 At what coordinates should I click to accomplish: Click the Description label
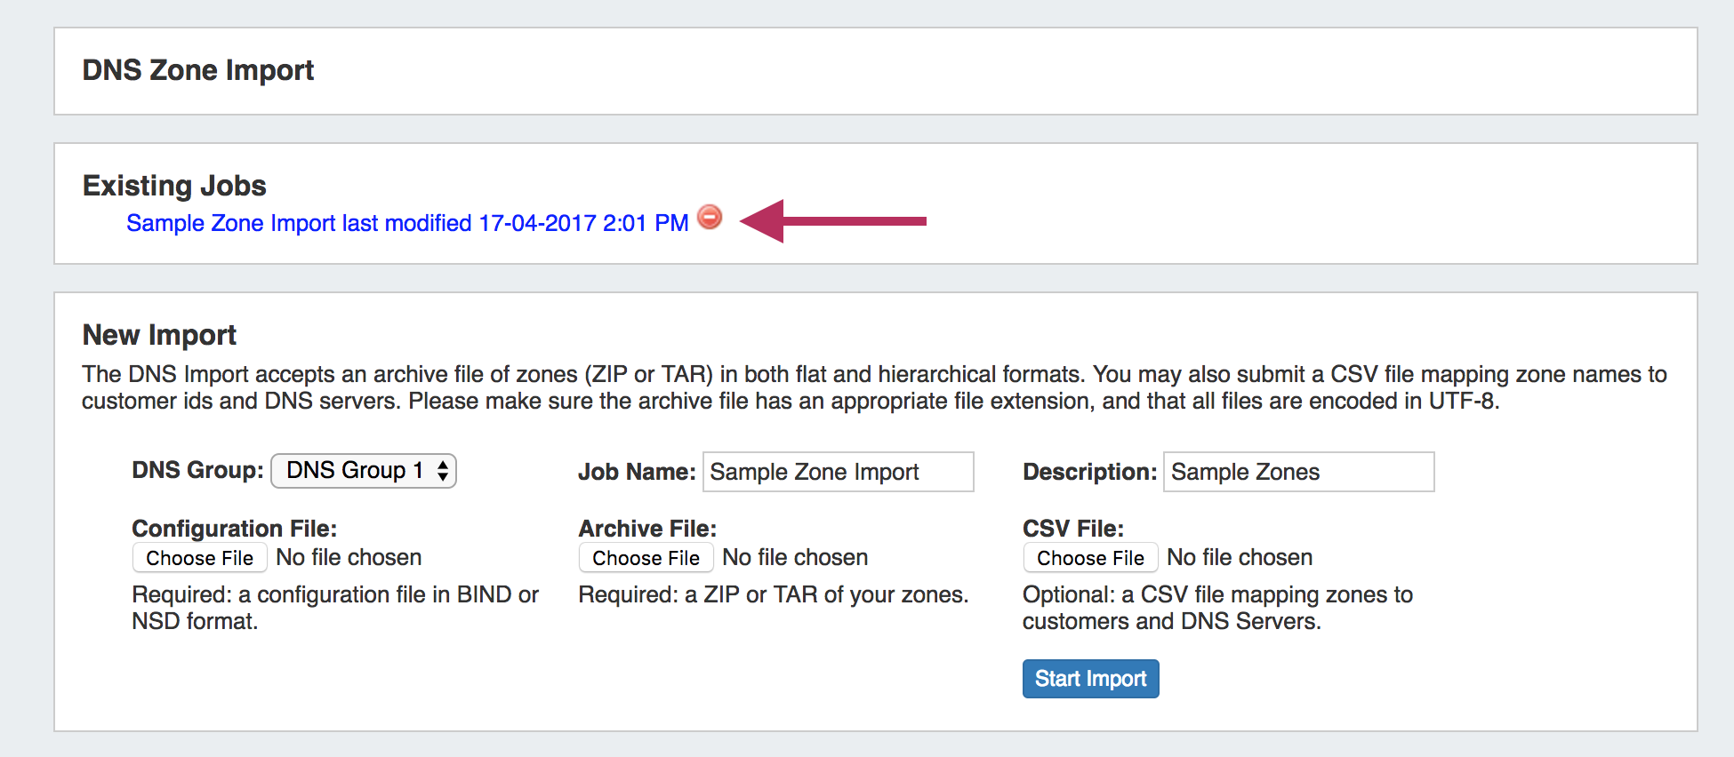(x=1089, y=472)
